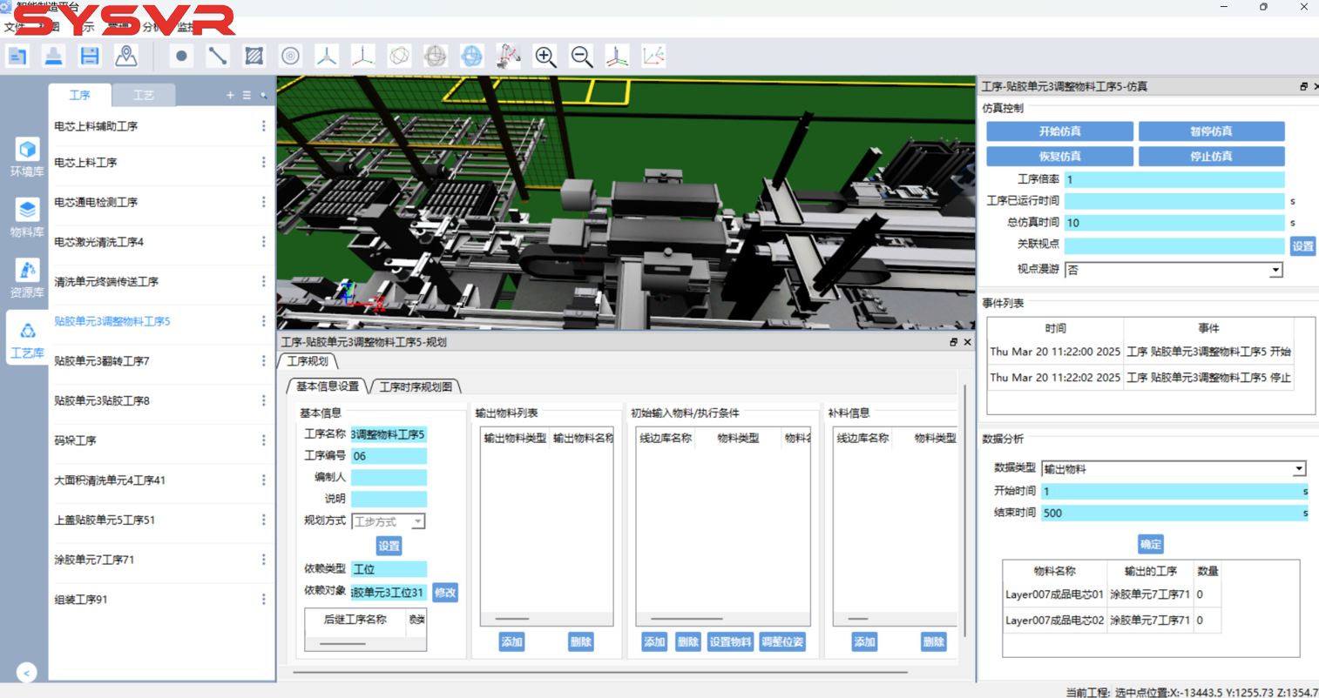Click the 工序倍率 input field

[1174, 179]
